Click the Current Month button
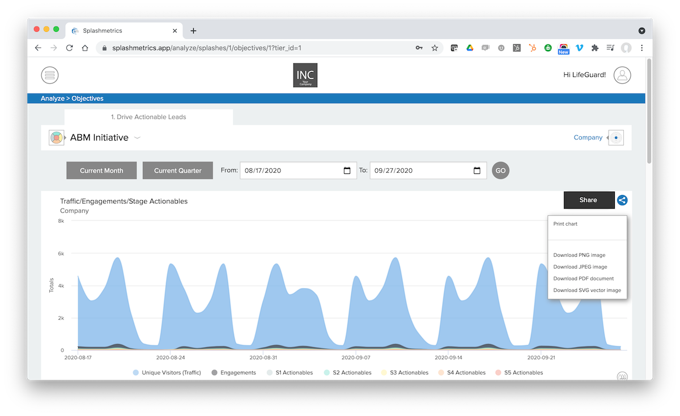The width and height of the screenshot is (680, 416). click(x=101, y=171)
